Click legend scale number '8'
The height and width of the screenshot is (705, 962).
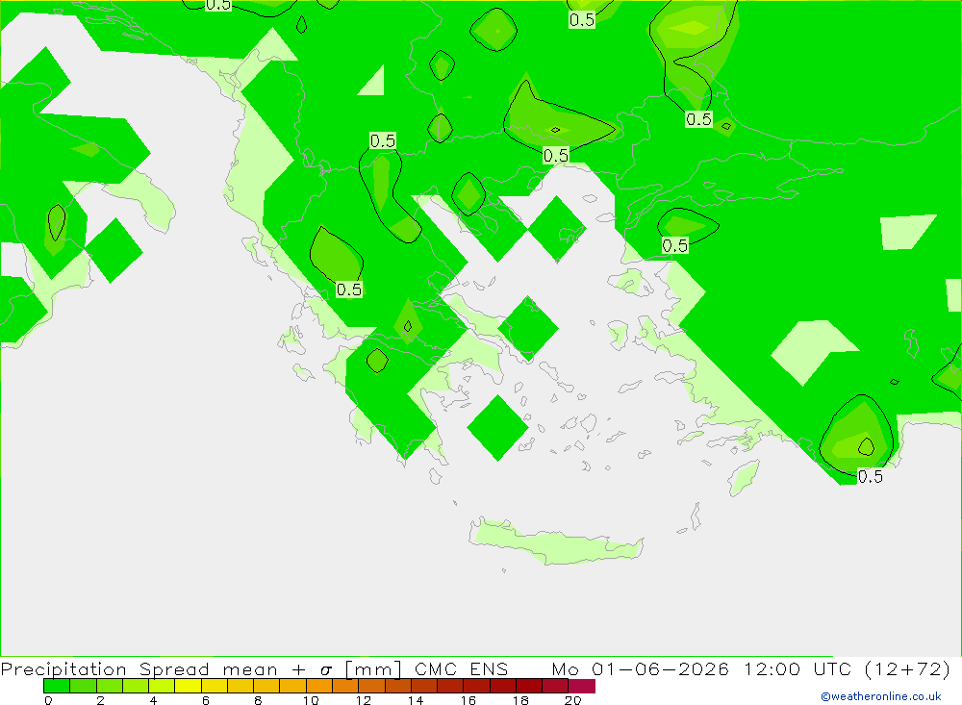point(258,700)
